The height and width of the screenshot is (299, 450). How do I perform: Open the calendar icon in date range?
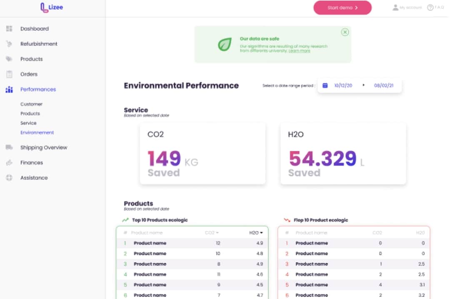click(325, 85)
